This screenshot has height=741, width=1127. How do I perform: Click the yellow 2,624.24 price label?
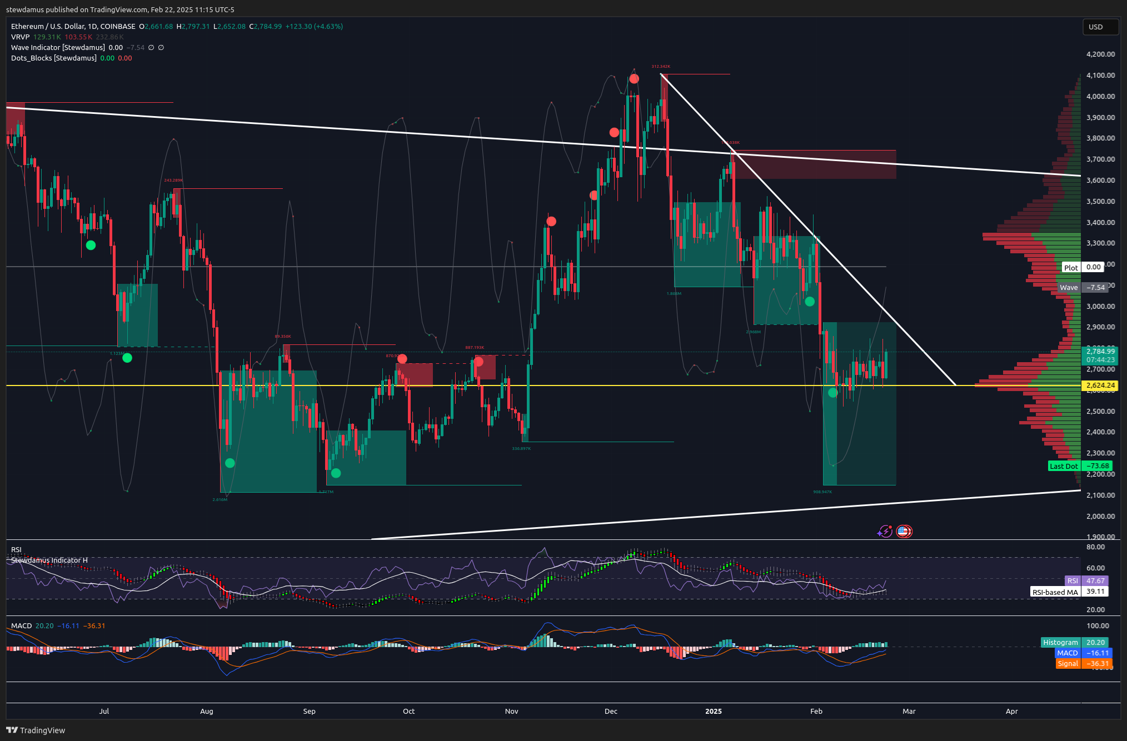click(1100, 385)
